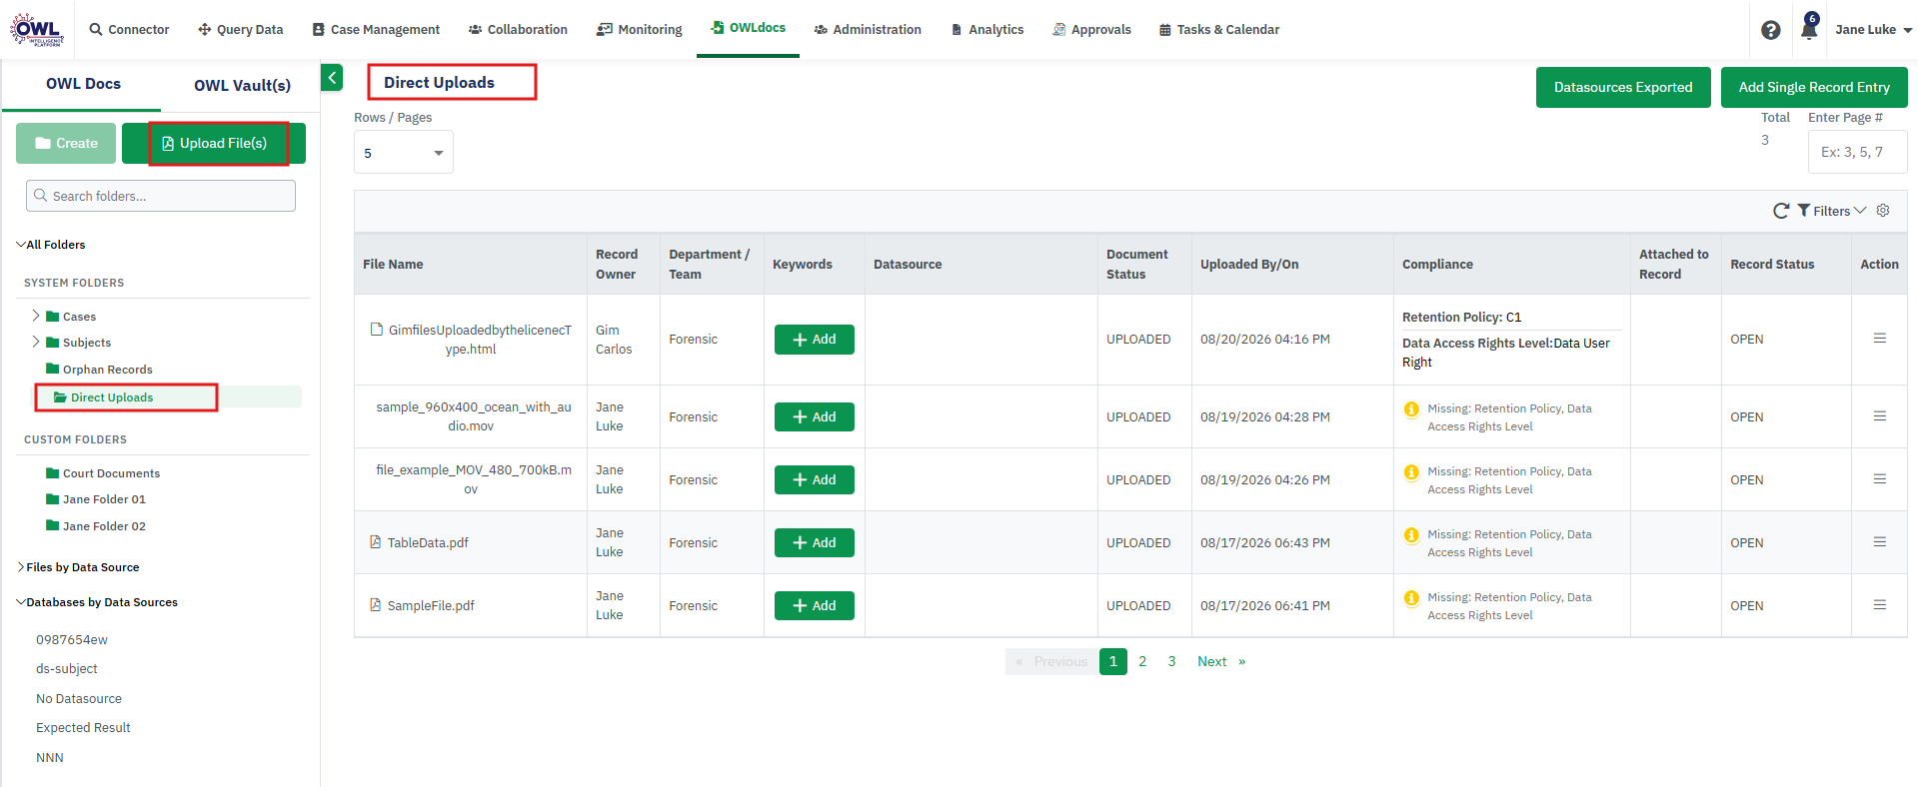Open the Query Data menu
Screen dimensions: 1918x787
[240, 30]
